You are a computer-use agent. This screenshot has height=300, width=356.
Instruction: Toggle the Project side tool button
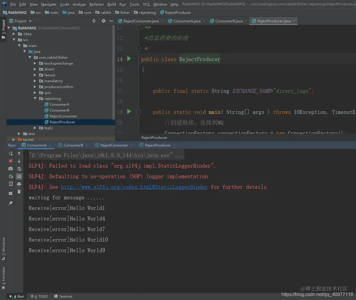tap(3, 29)
